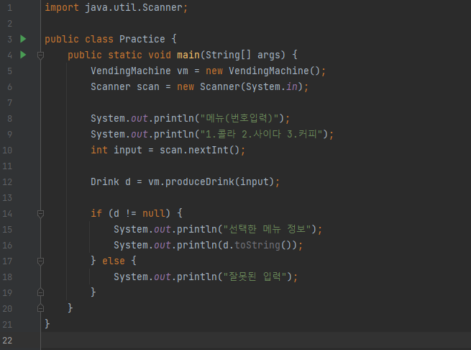Image resolution: width=471 pixels, height=350 pixels.
Task: Run the Practice class from the line 3 gutter
Action: point(23,39)
